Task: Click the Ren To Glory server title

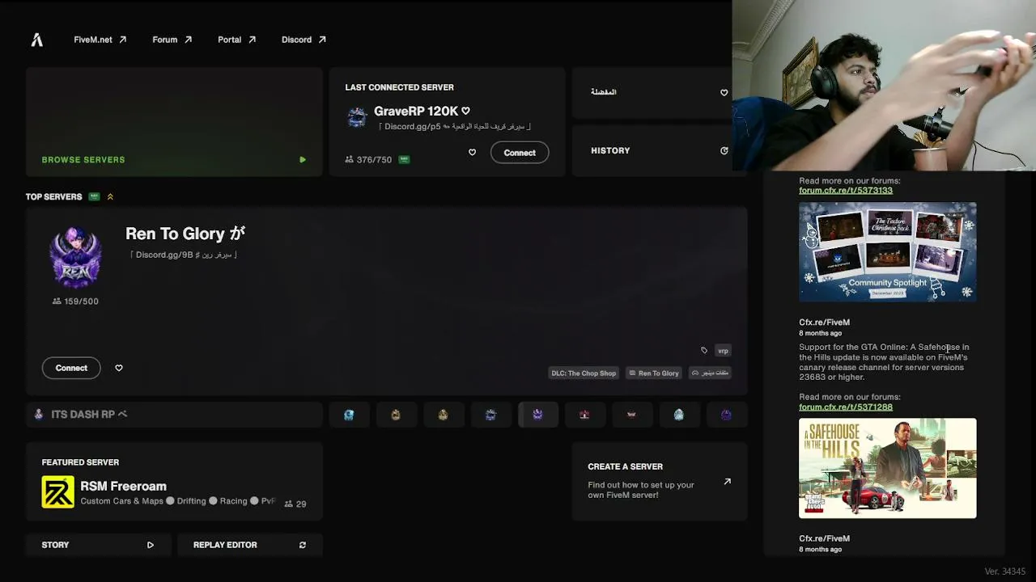Action: tap(185, 234)
